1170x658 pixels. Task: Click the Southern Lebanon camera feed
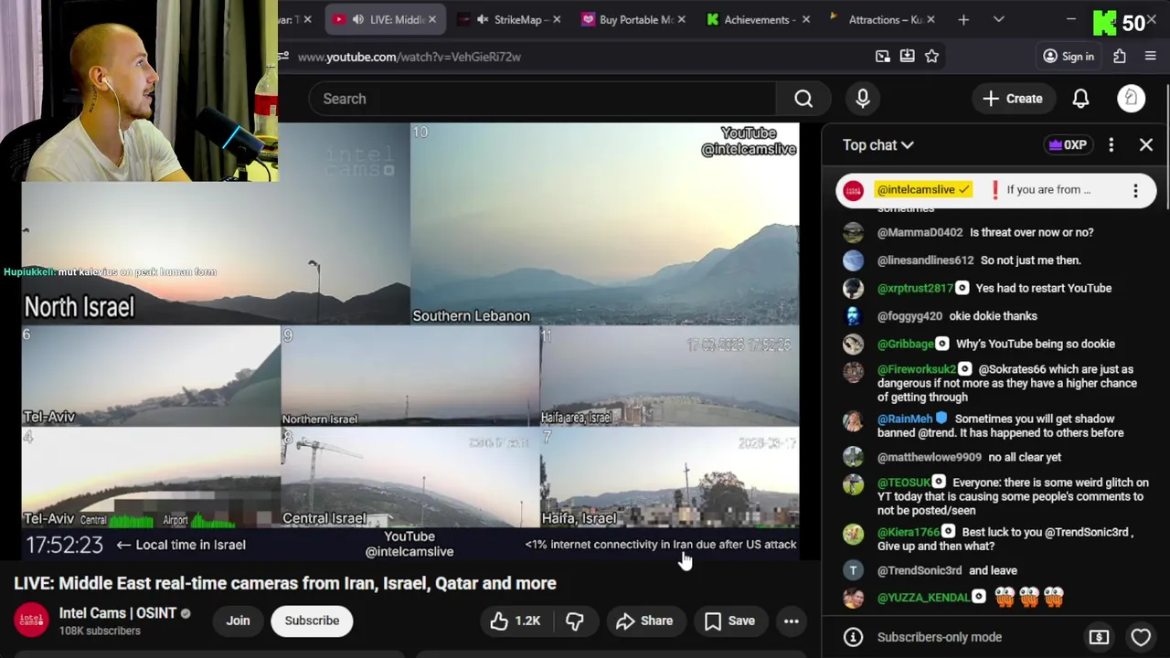(x=605, y=224)
